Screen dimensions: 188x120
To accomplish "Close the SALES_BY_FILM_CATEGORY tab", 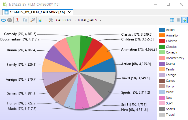I will click(x=70, y=12).
